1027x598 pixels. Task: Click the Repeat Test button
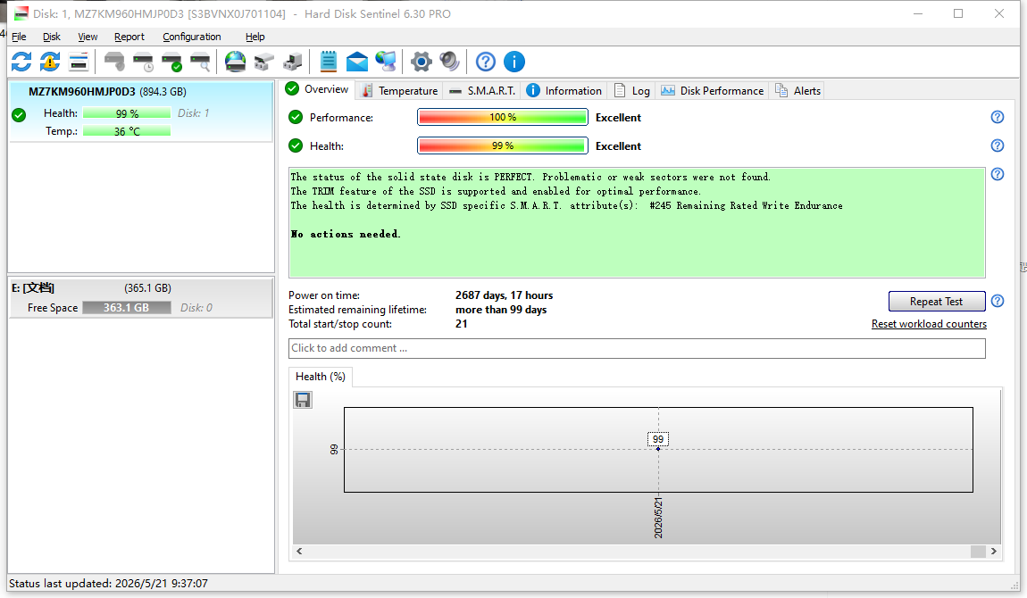click(937, 301)
